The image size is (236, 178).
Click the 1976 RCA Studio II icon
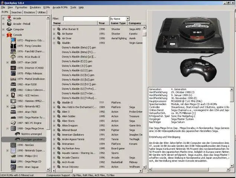13,57
